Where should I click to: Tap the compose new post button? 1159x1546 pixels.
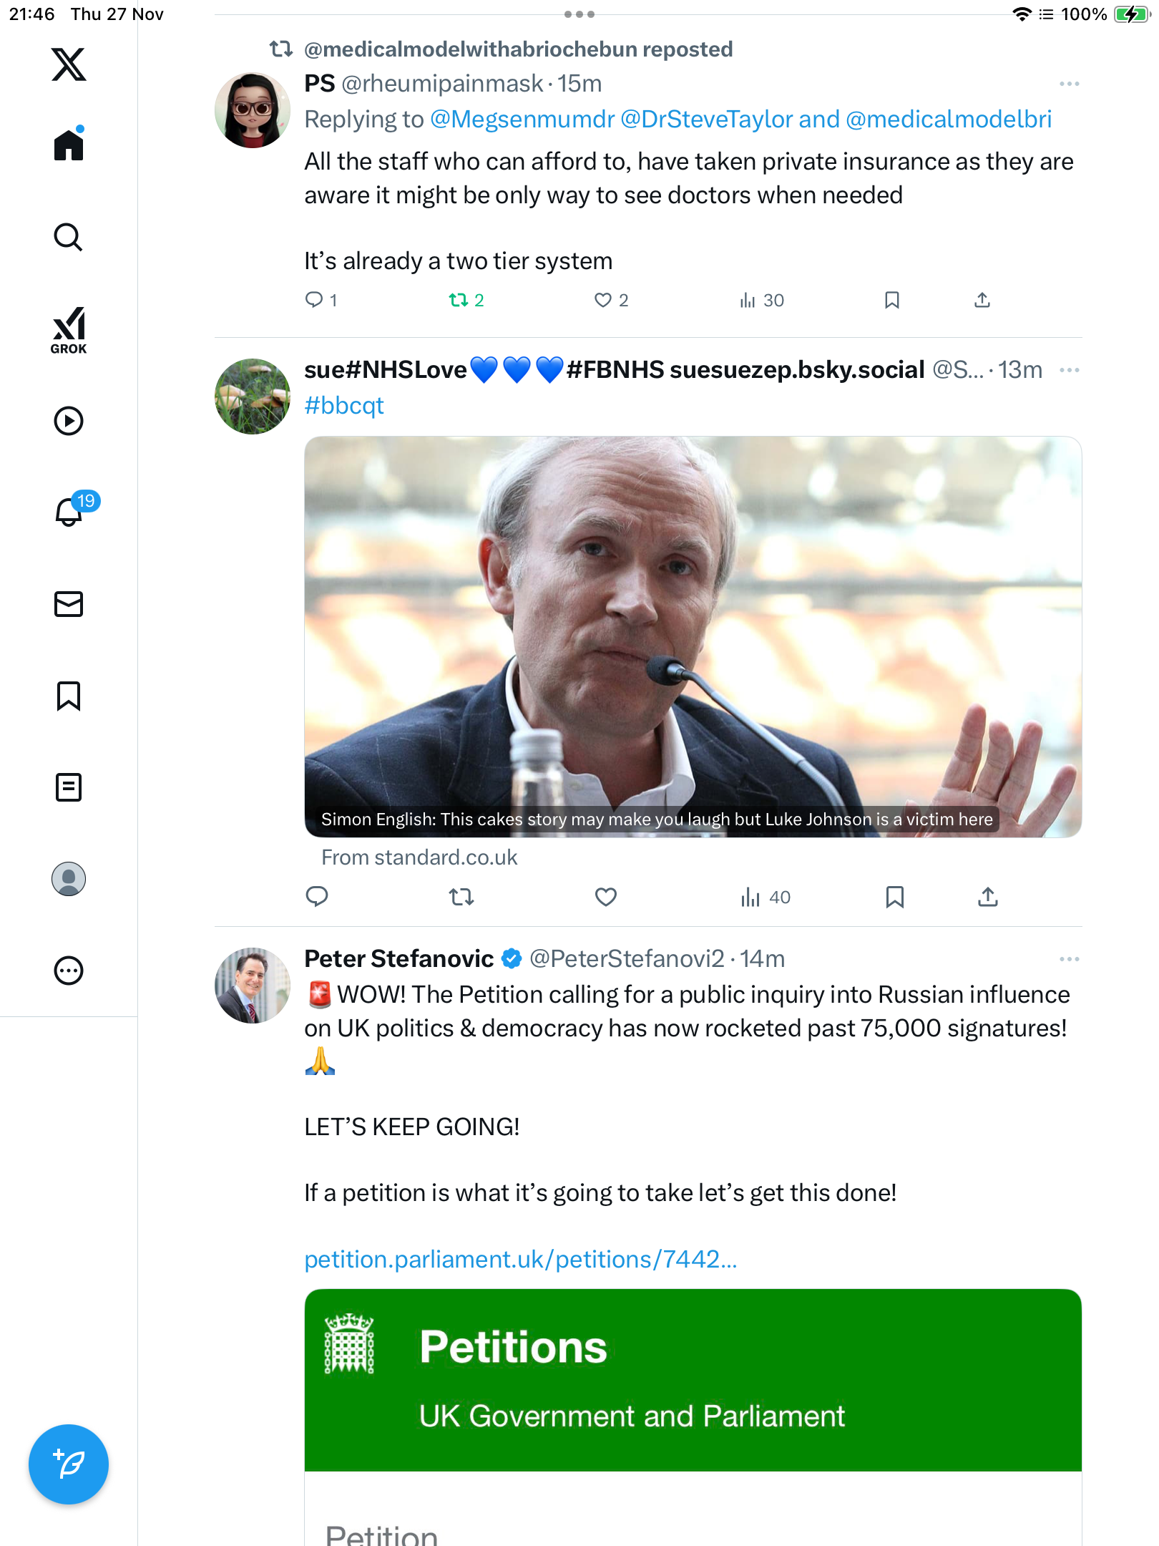point(69,1464)
